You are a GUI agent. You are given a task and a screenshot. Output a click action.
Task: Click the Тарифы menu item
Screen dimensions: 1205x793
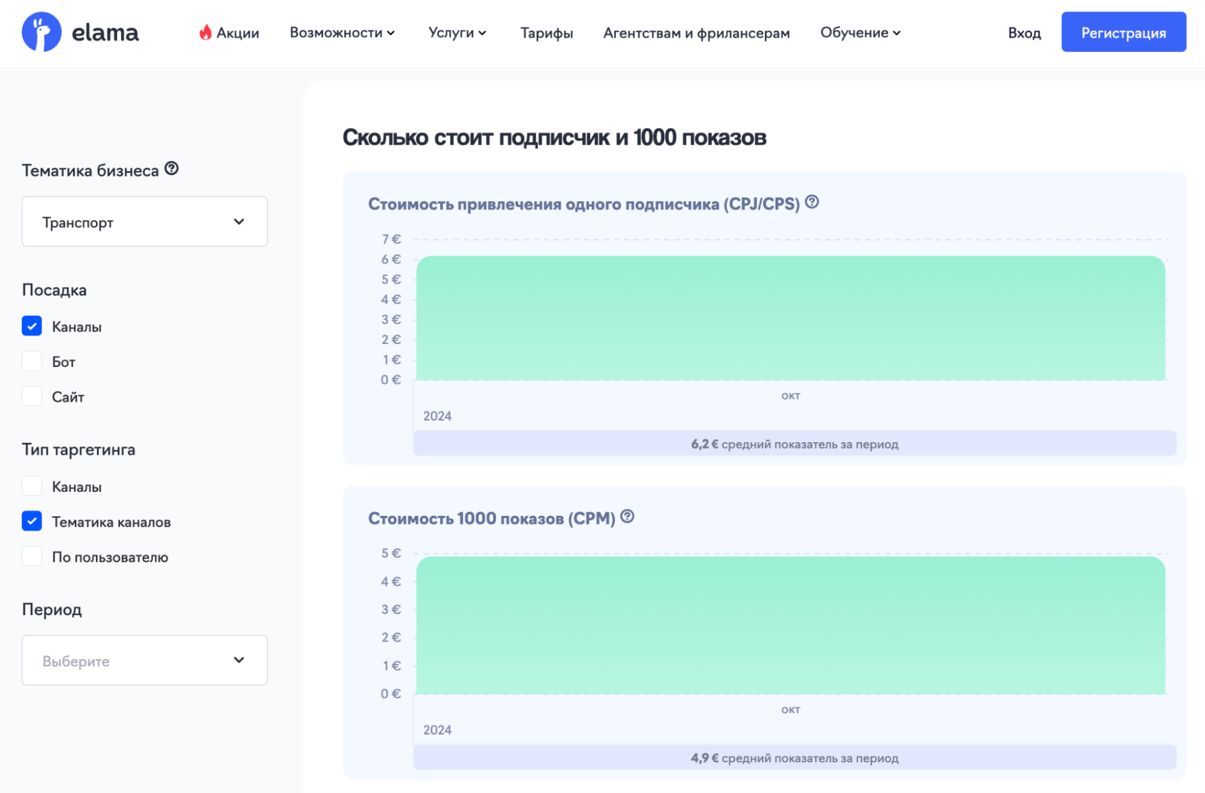coord(546,32)
